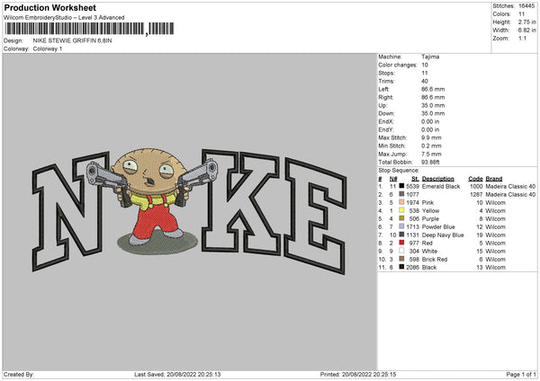540x381 pixels.
Task: Click Madeira Classic 40 in the Emerald Black row
Action: [x=510, y=186]
